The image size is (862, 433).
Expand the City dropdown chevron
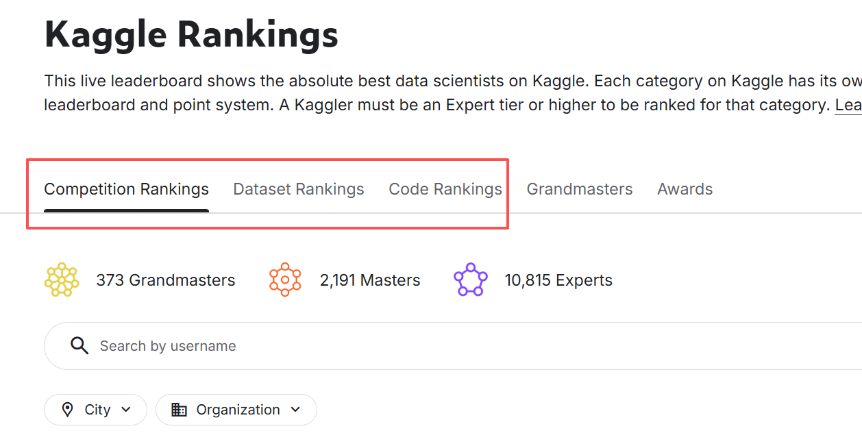coord(126,410)
